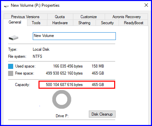Click the 'Capacity:' label
This screenshot has width=152, height=126.
click(23, 85)
